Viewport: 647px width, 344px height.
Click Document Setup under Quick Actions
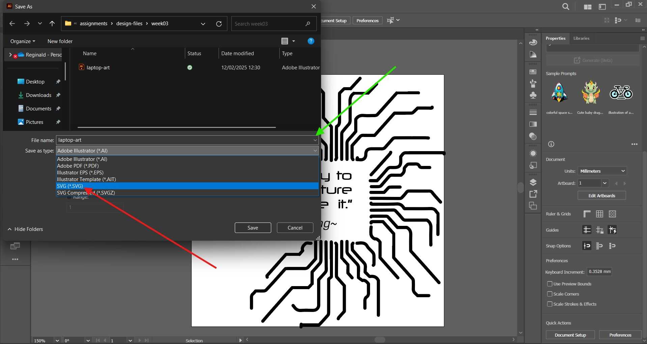[570, 335]
